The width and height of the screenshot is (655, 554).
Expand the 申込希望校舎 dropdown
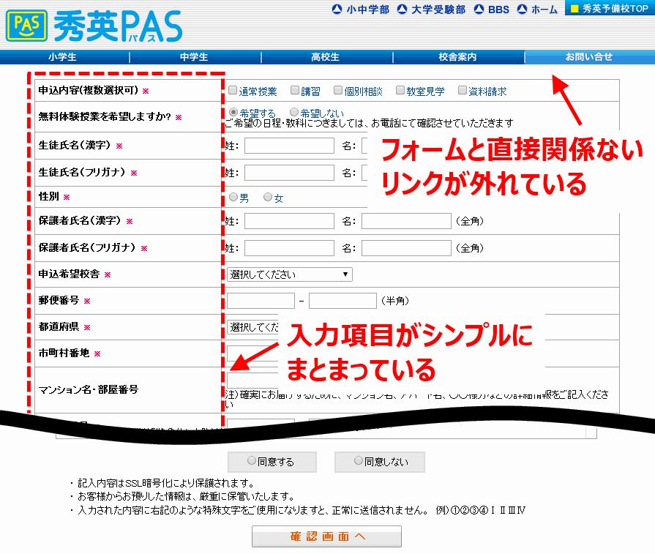tap(289, 274)
